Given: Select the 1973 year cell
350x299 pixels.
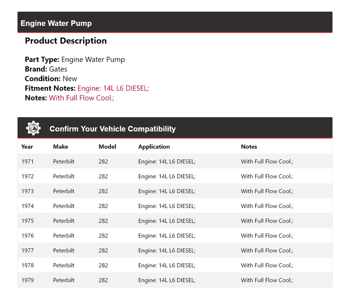Looking at the screenshot, I should (x=27, y=191).
